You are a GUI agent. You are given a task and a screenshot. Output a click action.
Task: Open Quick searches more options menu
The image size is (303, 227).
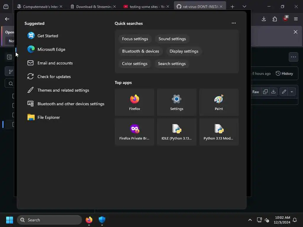click(234, 23)
